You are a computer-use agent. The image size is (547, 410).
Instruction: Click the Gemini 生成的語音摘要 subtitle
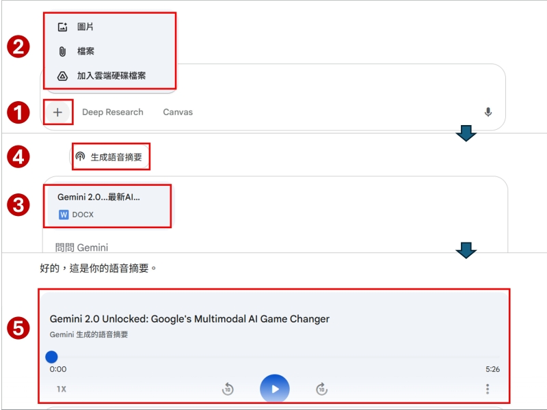(x=89, y=334)
